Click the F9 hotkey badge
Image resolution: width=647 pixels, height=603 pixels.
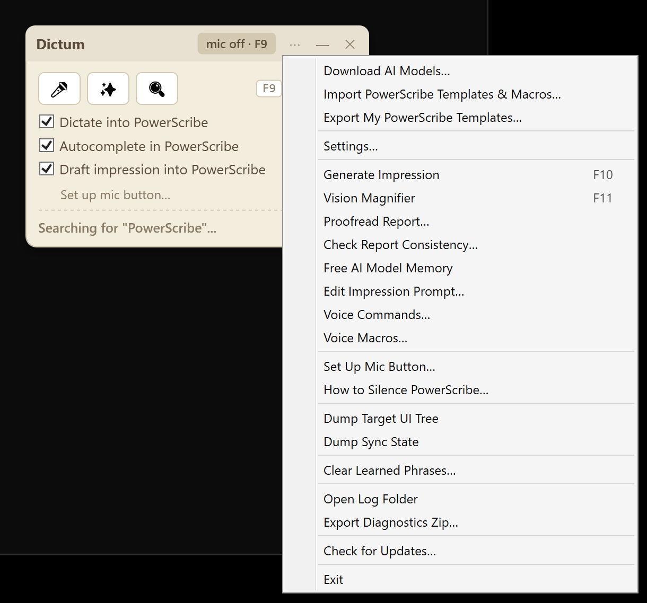click(x=269, y=88)
